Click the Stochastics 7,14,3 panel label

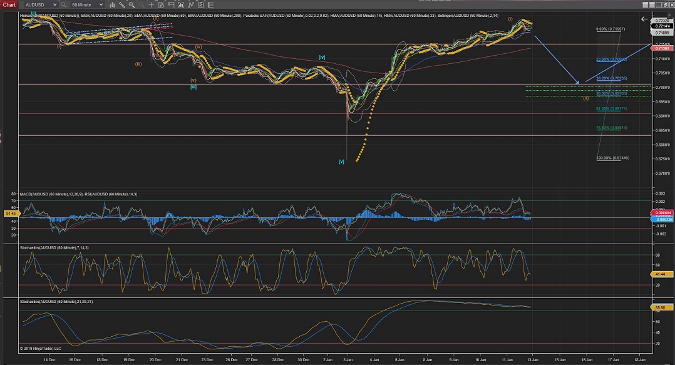(54, 248)
